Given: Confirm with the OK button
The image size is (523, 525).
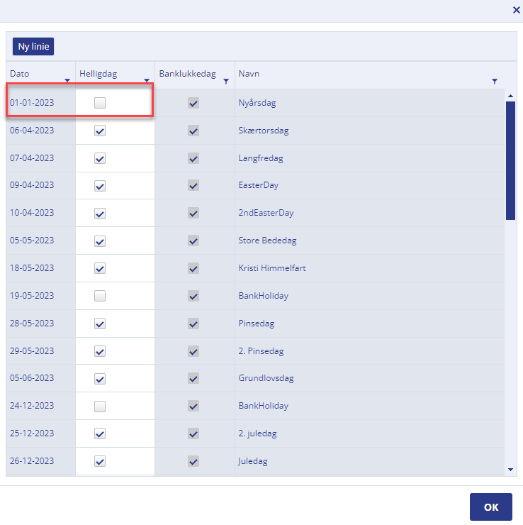Looking at the screenshot, I should (491, 507).
